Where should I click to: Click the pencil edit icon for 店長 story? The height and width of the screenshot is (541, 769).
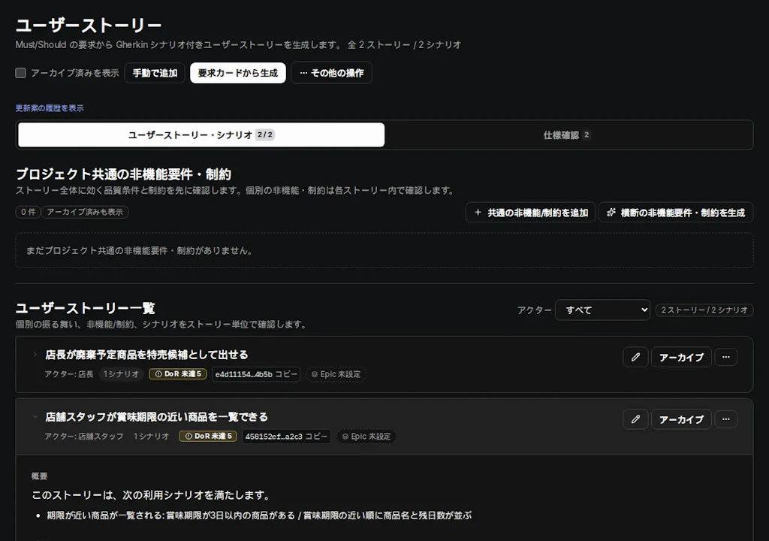pyautogui.click(x=635, y=357)
